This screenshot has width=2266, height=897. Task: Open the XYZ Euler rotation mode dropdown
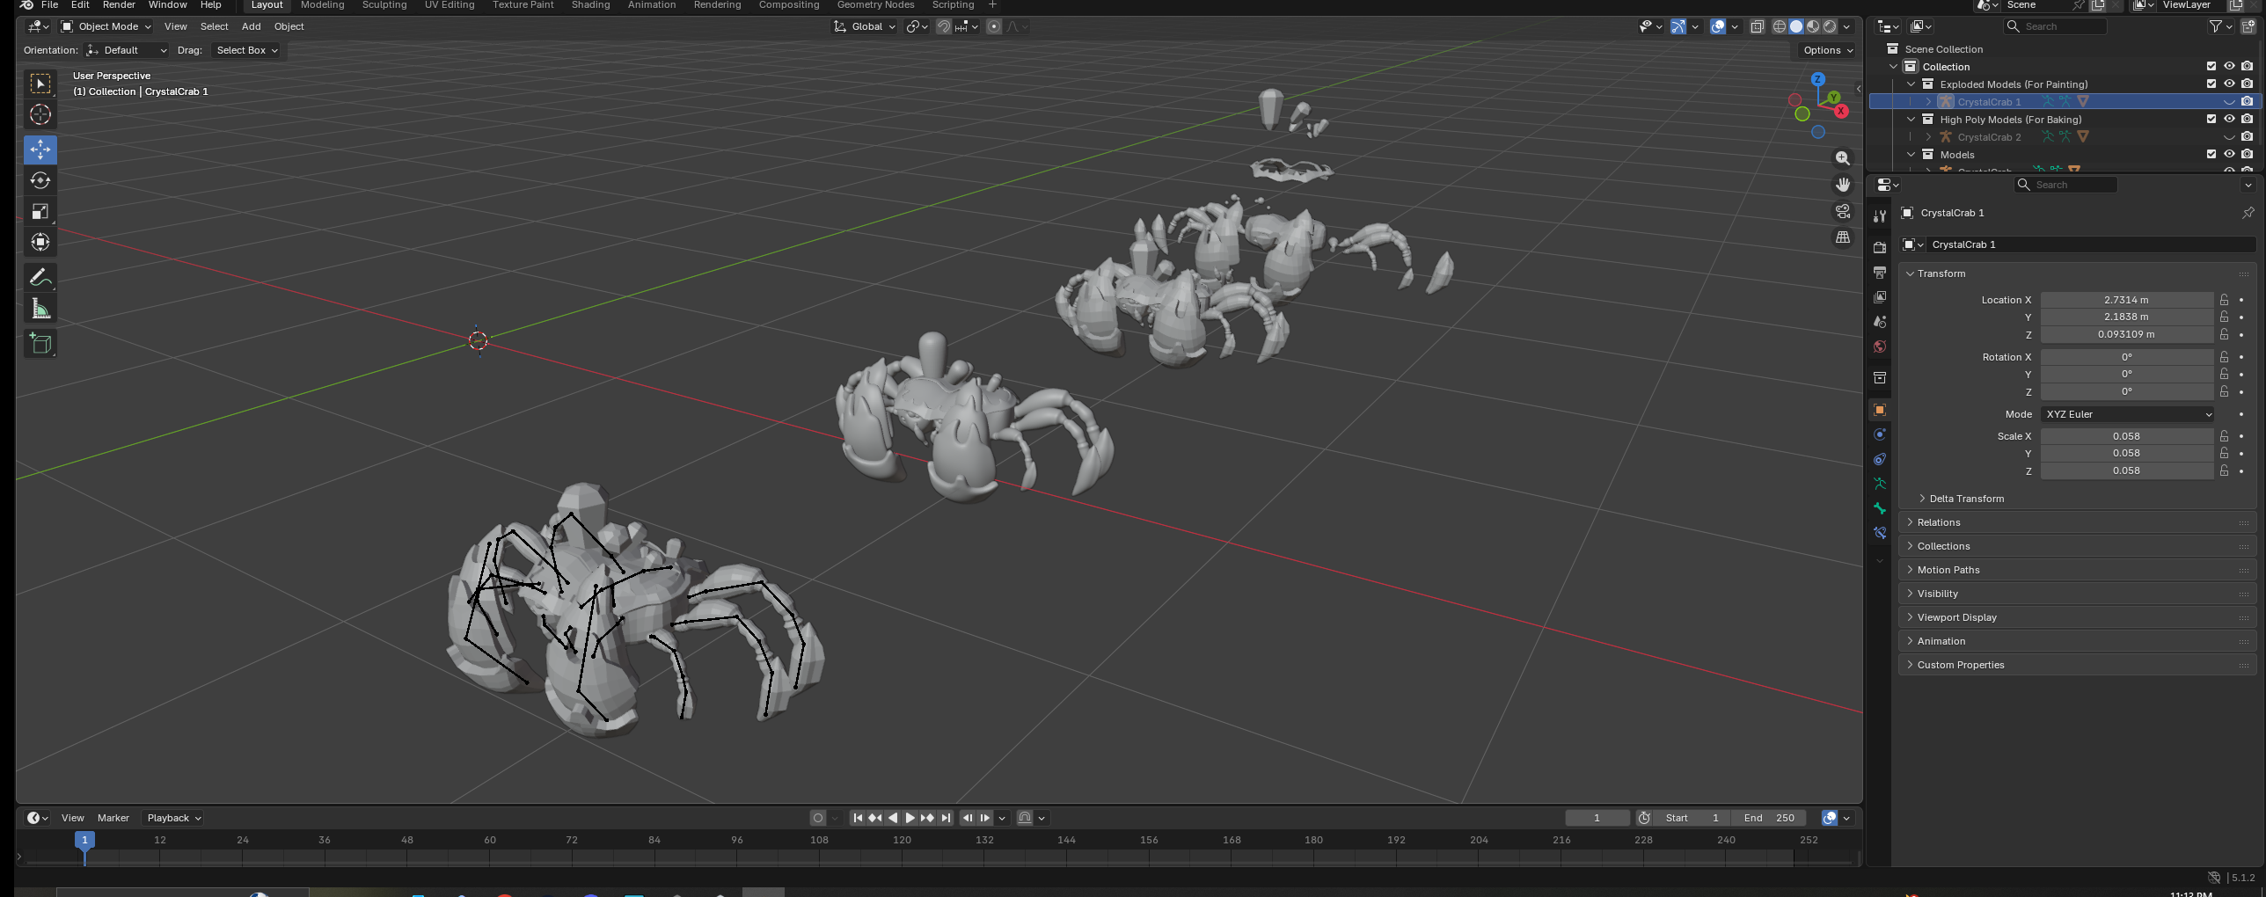click(x=2127, y=414)
